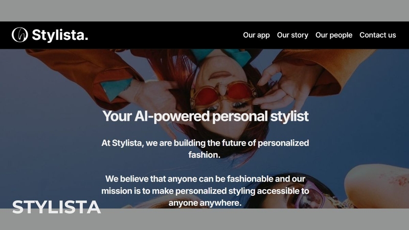Image resolution: width=409 pixels, height=230 pixels.
Task: Open the Our people section
Action: (x=334, y=35)
